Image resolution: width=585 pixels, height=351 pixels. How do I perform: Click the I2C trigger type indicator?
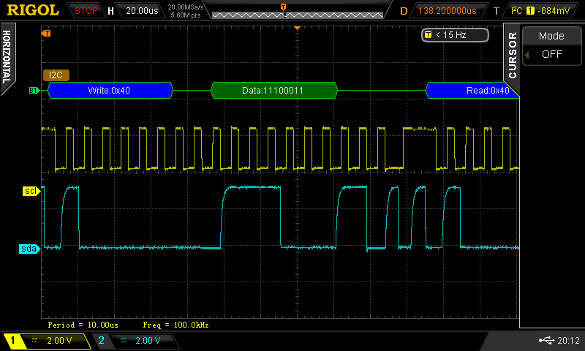[517, 10]
